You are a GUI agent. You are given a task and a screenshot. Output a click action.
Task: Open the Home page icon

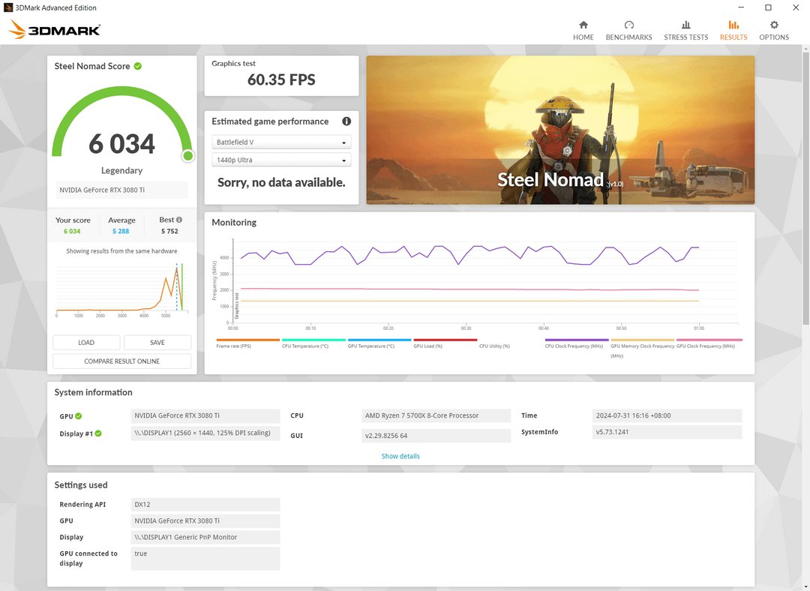583,25
